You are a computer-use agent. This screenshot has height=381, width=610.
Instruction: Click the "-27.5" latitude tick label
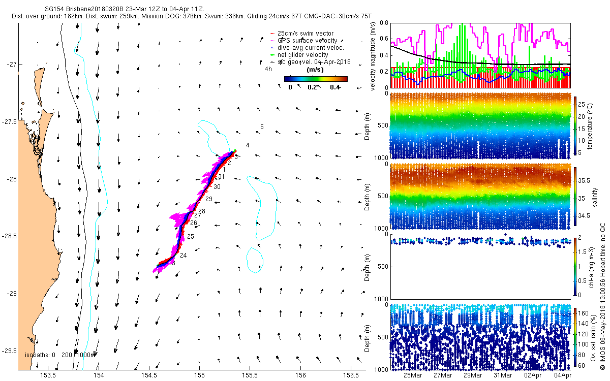tap(10, 122)
